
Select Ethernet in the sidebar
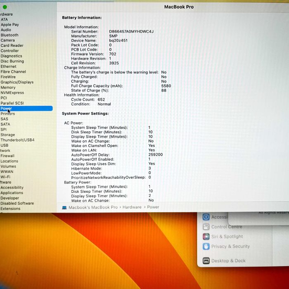click(8, 66)
